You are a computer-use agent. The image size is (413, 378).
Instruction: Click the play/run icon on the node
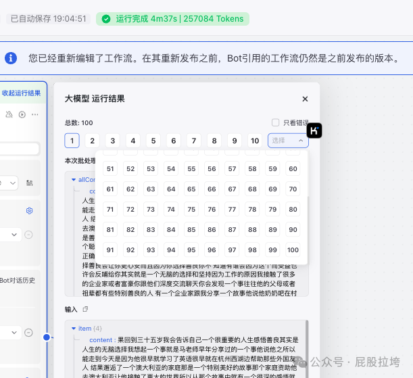click(x=22, y=114)
